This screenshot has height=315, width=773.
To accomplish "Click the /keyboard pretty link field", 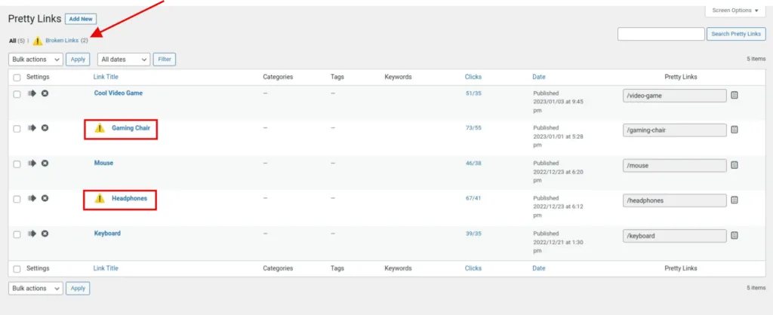I will [x=674, y=236].
